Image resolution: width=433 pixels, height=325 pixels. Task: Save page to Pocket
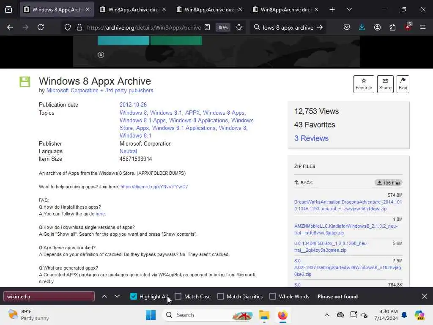(347, 28)
